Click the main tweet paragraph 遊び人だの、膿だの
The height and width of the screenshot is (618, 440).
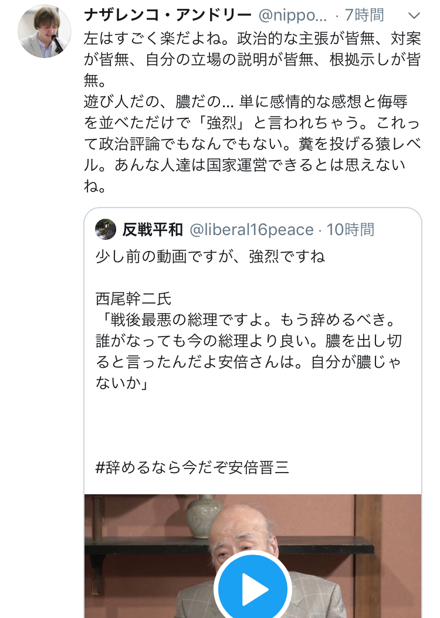(252, 144)
